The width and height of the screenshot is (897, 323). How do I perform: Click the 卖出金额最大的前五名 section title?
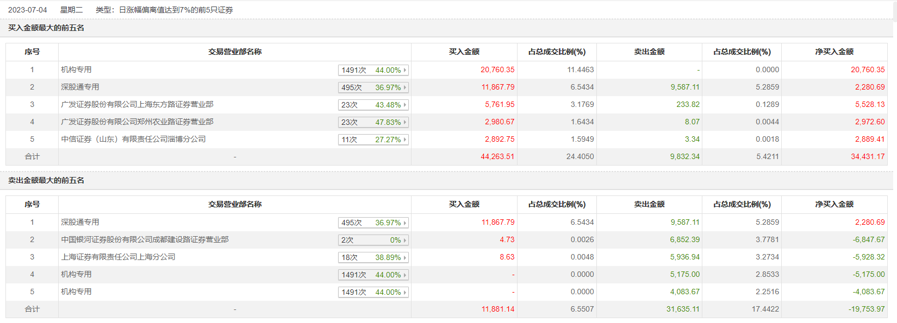(46, 181)
